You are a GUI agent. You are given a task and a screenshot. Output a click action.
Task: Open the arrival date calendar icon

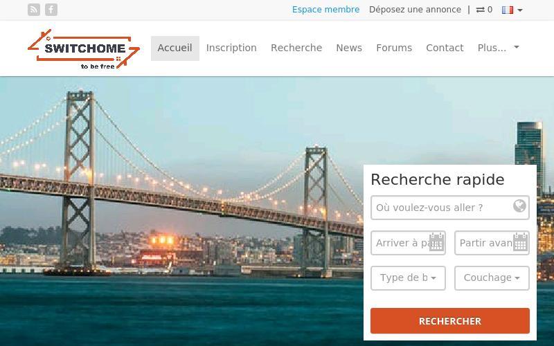436,242
